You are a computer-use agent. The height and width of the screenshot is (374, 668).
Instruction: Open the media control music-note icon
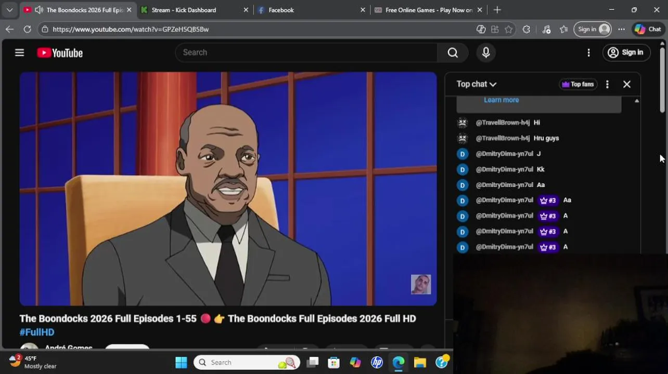[546, 29]
